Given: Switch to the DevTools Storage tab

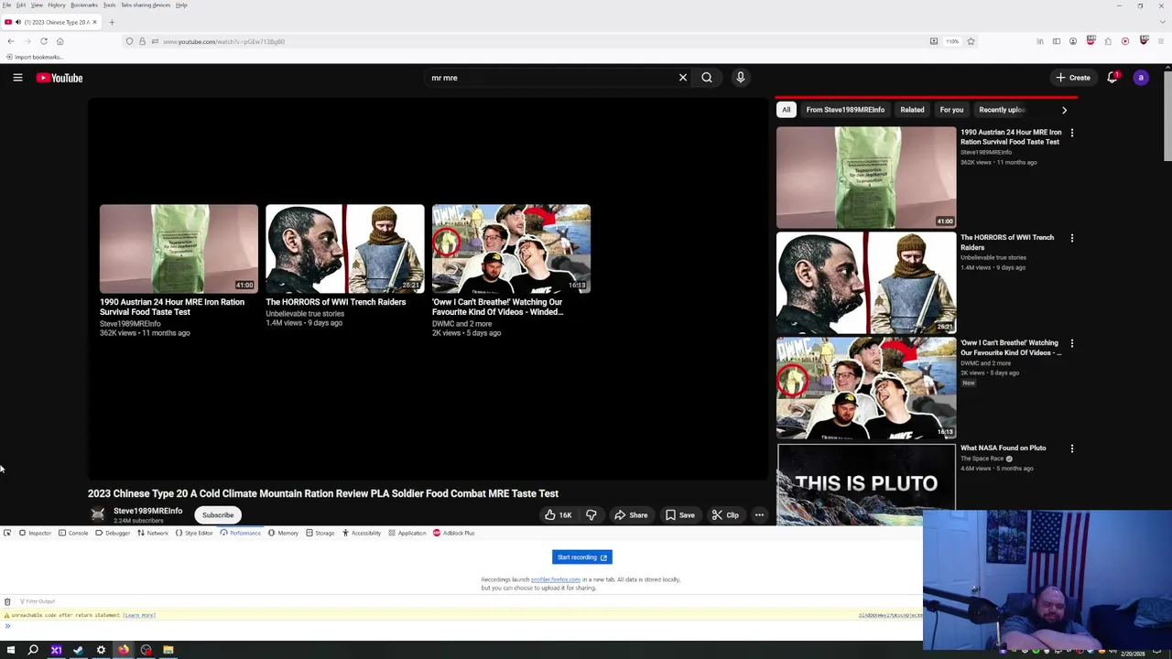Looking at the screenshot, I should (320, 533).
